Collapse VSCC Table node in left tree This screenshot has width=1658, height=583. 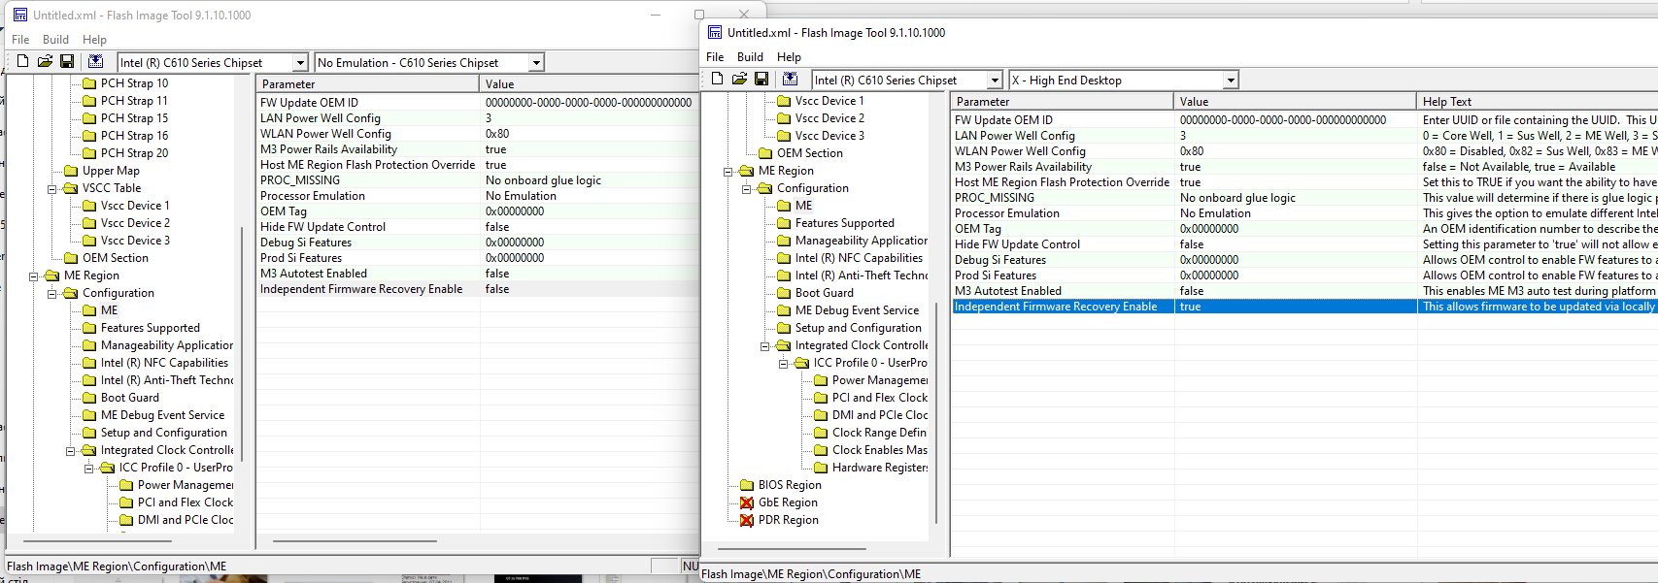tap(52, 188)
